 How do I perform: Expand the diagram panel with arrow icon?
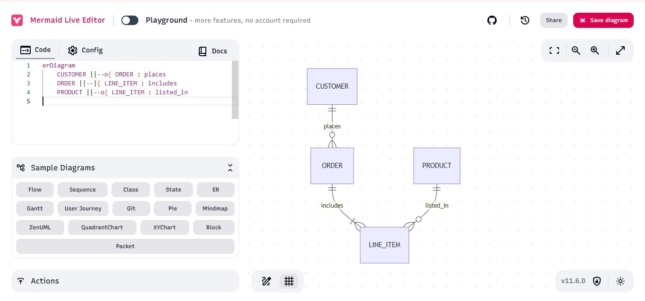(621, 50)
